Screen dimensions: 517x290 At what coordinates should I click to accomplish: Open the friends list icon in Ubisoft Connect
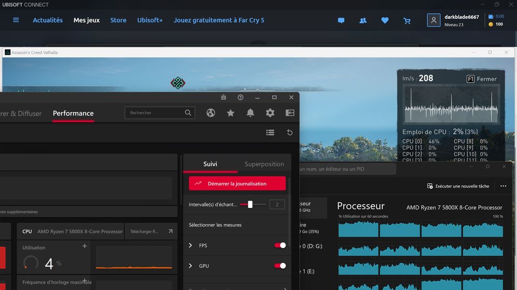[363, 21]
